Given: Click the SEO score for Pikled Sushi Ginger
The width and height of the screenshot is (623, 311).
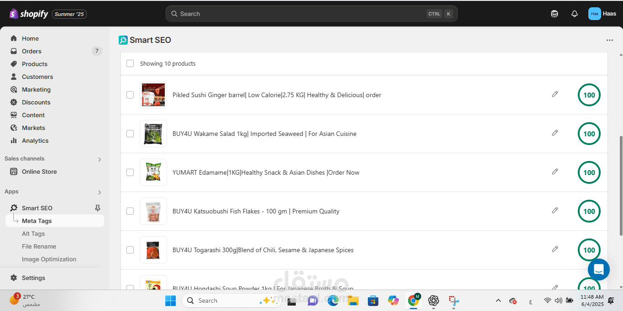Looking at the screenshot, I should point(589,95).
